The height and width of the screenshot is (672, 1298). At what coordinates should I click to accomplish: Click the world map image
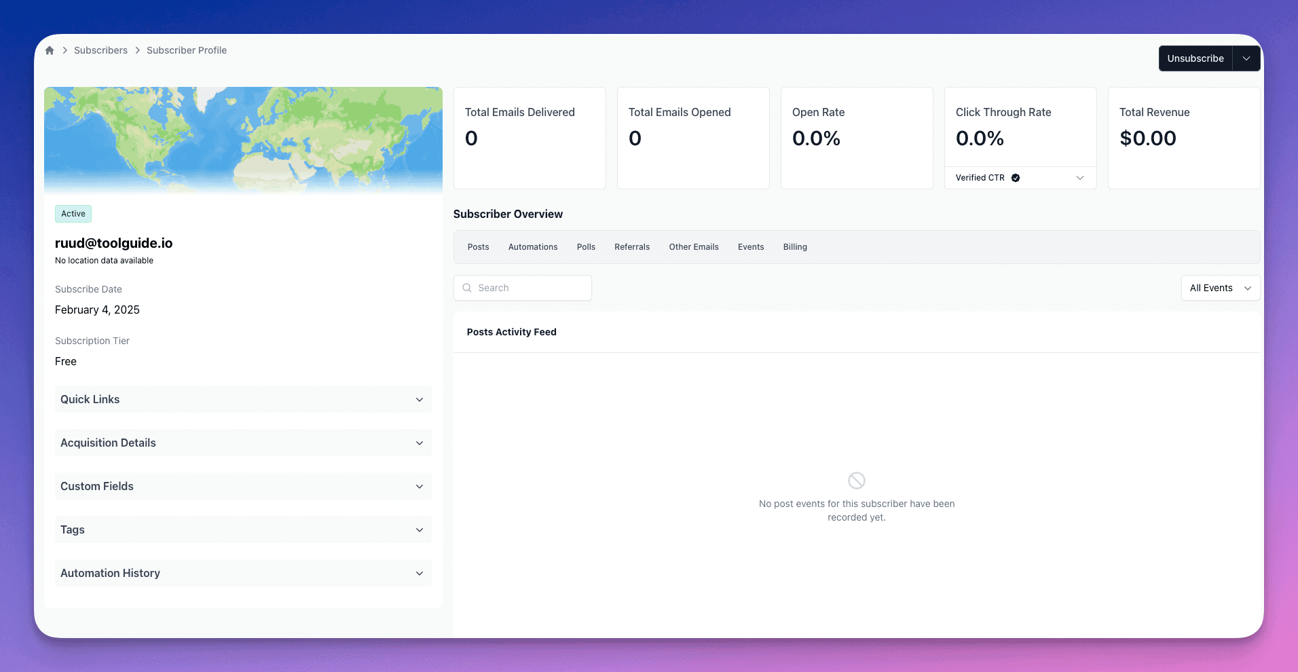click(x=243, y=139)
